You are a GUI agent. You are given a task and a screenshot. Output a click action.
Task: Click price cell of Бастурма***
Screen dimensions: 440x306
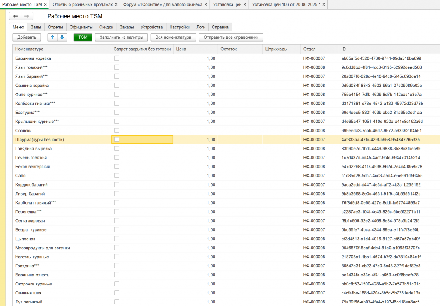point(196,112)
